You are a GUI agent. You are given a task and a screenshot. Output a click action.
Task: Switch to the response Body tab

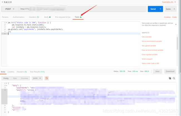tap(3, 72)
